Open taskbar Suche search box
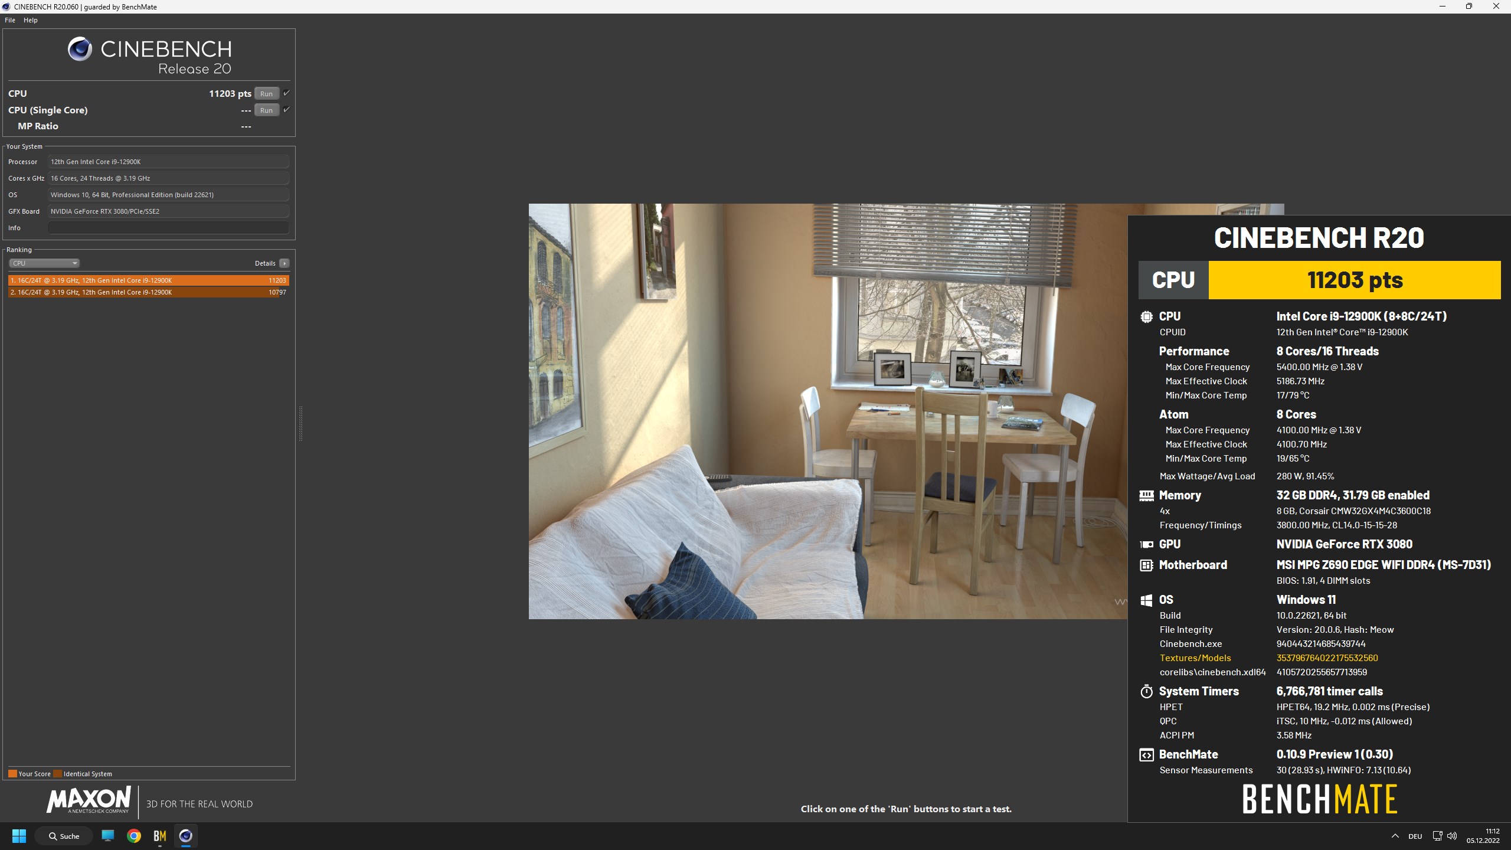Image resolution: width=1511 pixels, height=850 pixels. click(x=64, y=836)
